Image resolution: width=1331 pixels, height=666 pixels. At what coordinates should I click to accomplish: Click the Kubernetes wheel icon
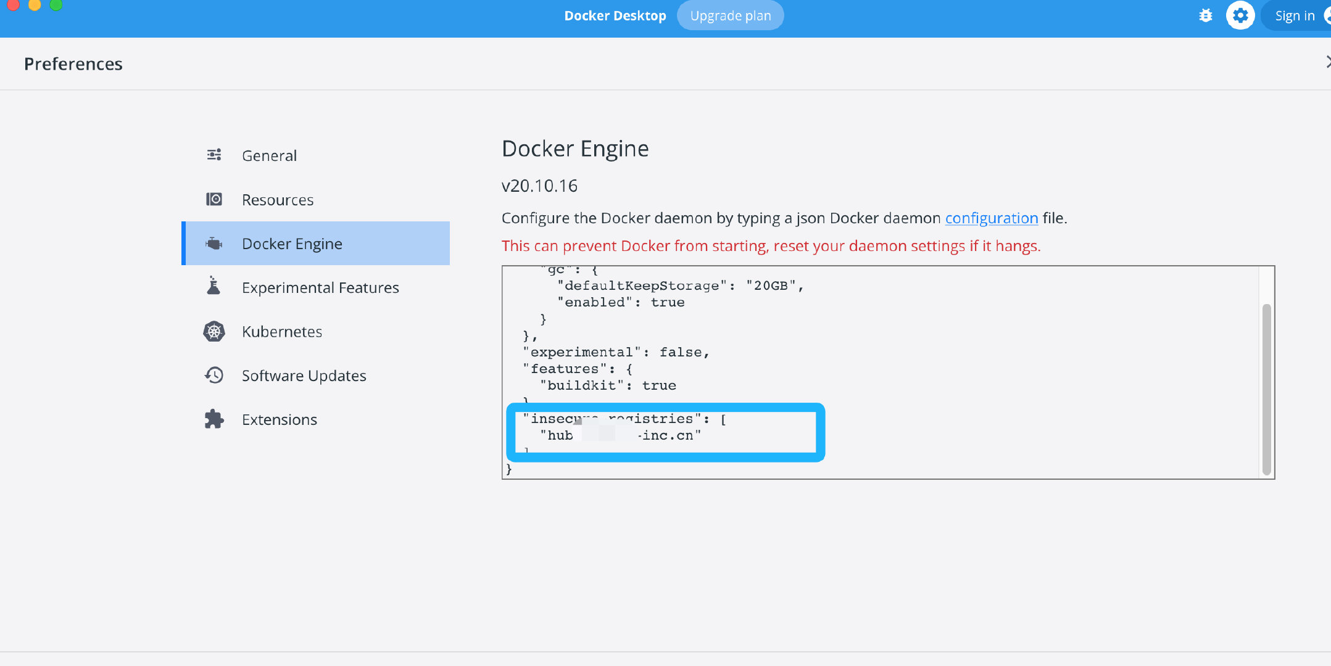pos(214,332)
